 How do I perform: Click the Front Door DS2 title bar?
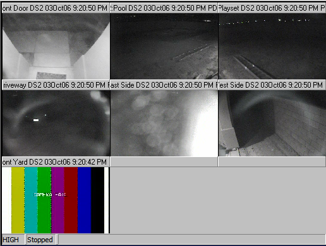pyautogui.click(x=56, y=8)
